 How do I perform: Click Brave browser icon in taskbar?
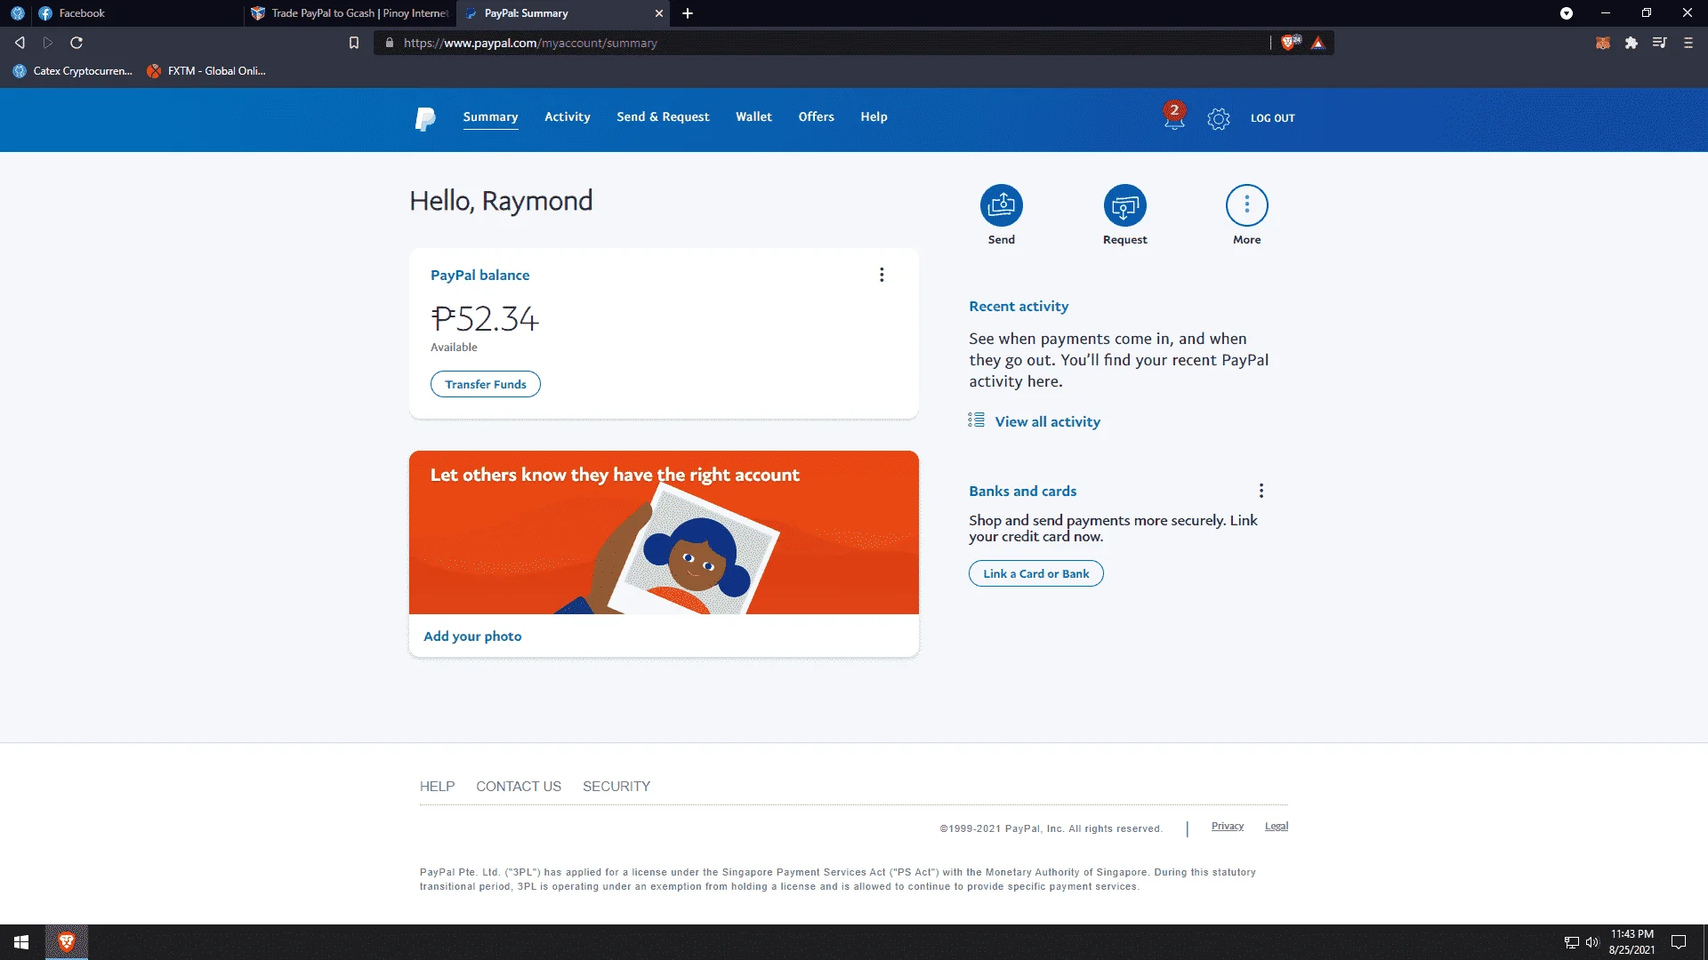pos(66,941)
